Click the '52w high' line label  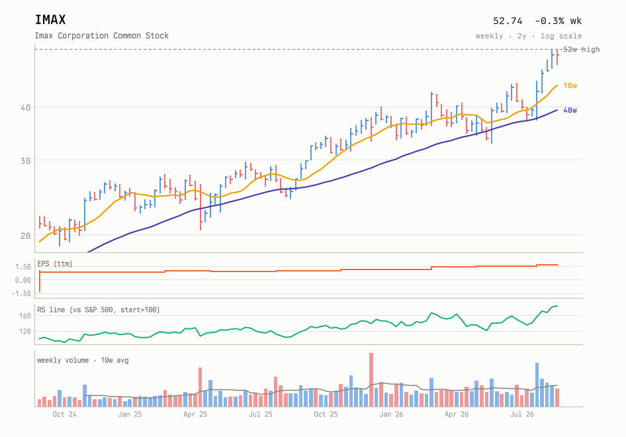pyautogui.click(x=581, y=49)
